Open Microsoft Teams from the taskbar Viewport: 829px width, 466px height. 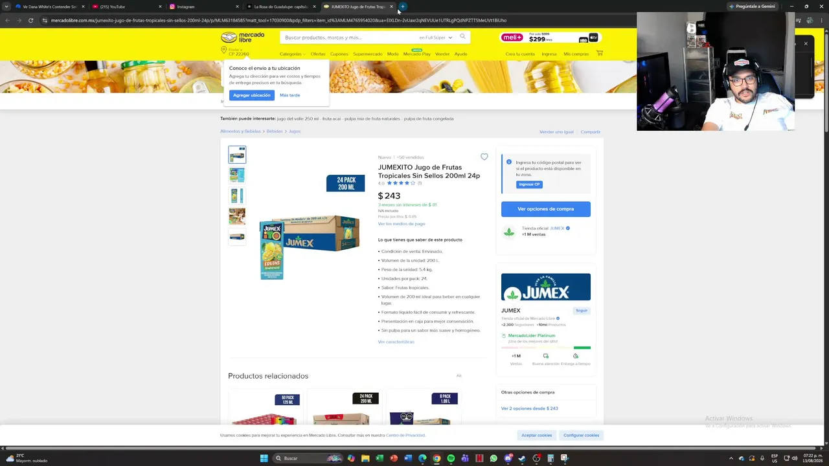(465, 458)
